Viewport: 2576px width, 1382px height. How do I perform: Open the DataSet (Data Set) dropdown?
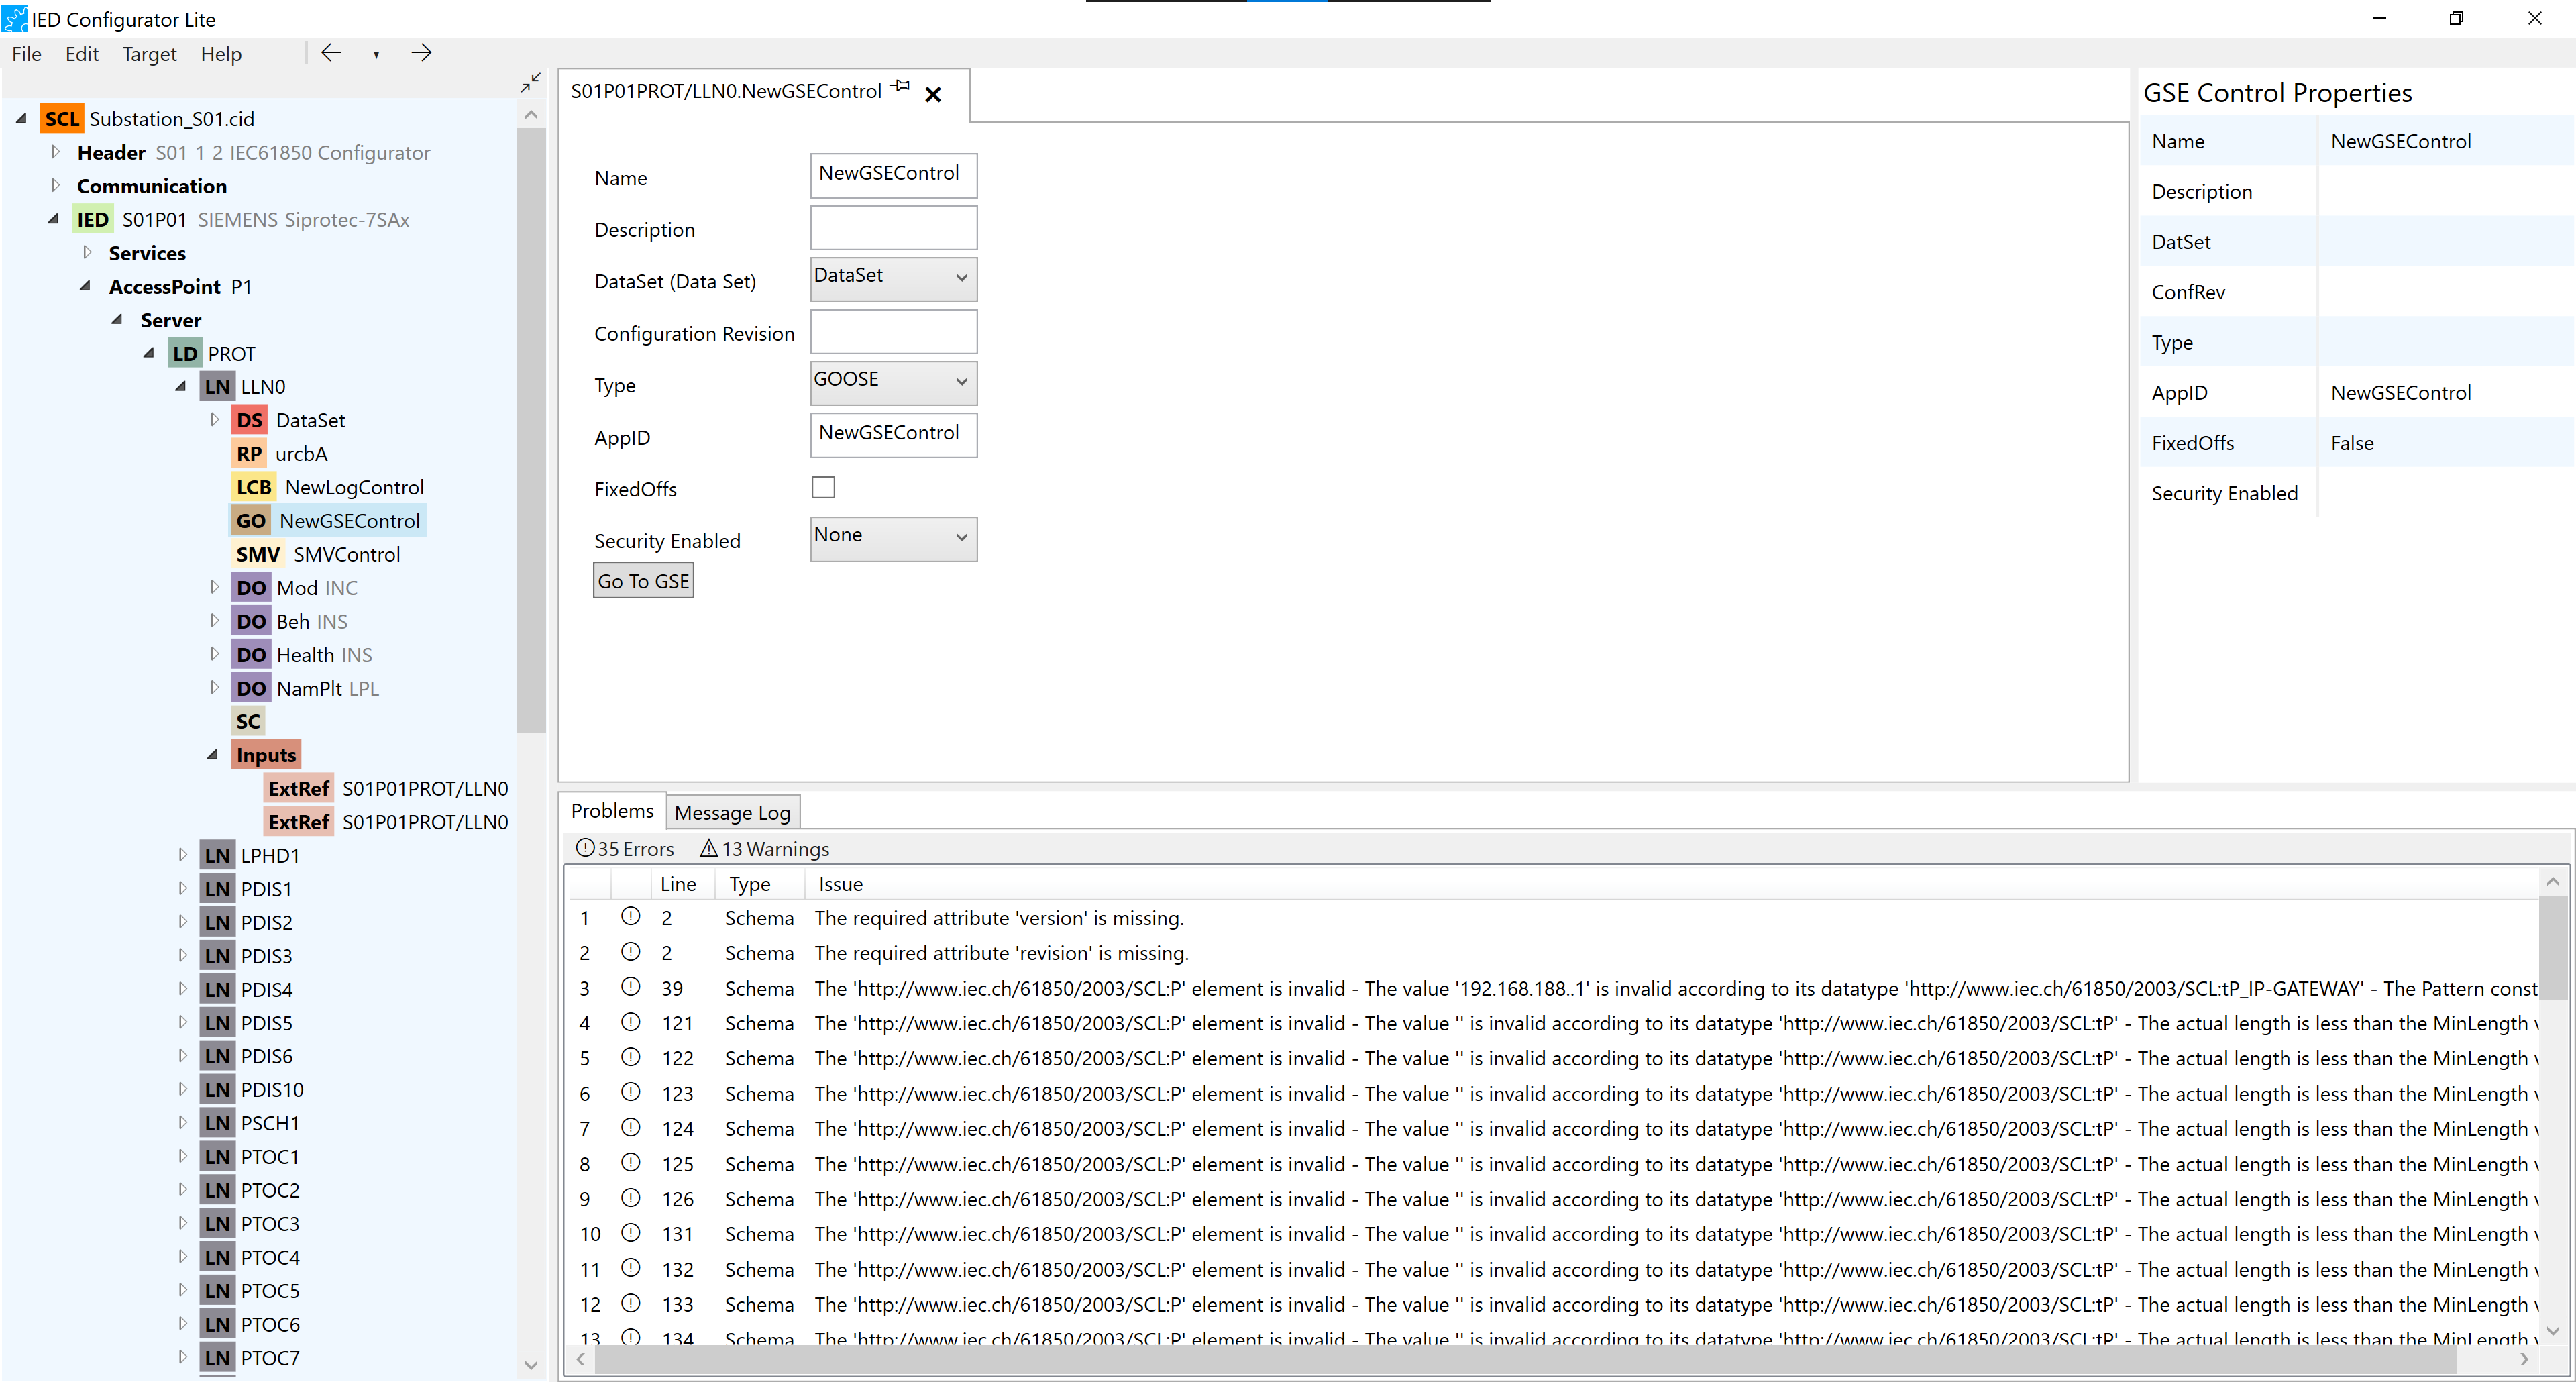point(893,279)
